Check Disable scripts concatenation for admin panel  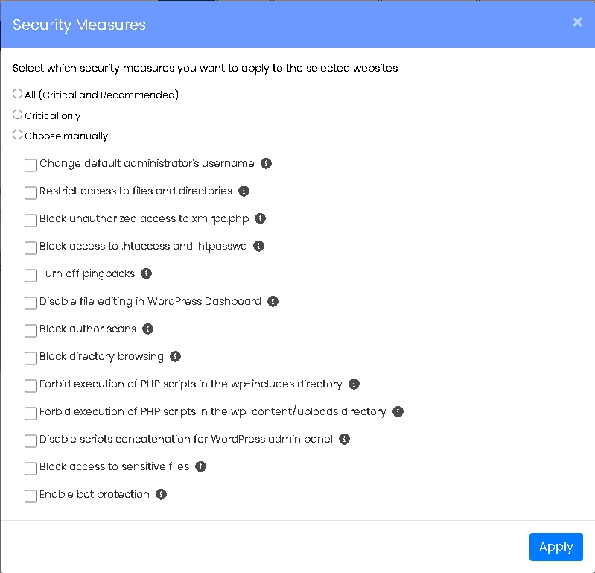pos(31,441)
